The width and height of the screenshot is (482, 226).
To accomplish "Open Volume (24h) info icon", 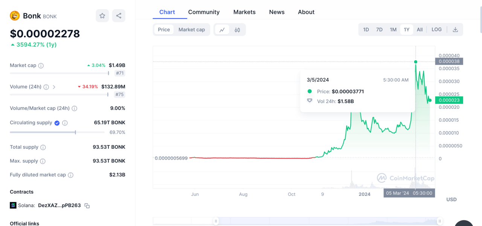I will 46,87.
